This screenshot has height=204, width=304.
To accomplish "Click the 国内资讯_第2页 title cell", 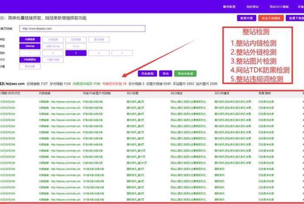I will point(135,102).
